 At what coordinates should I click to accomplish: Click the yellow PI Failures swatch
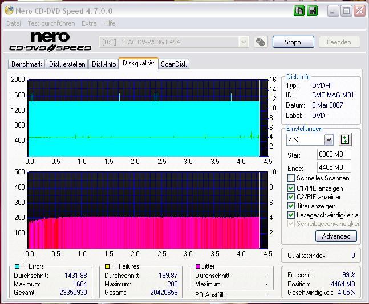tap(107, 266)
